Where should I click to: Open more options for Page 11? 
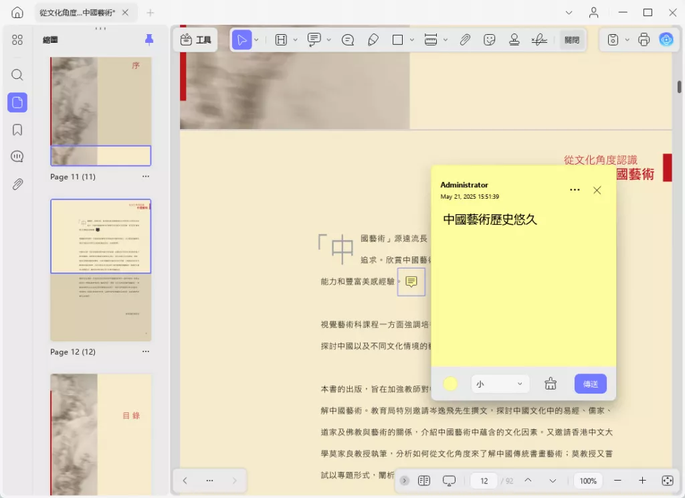[x=145, y=177]
